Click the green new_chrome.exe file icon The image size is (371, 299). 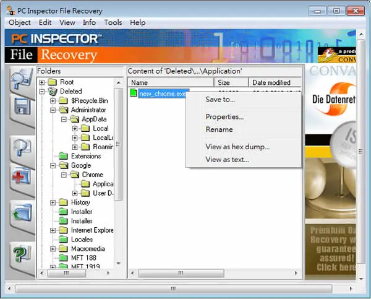(x=134, y=93)
